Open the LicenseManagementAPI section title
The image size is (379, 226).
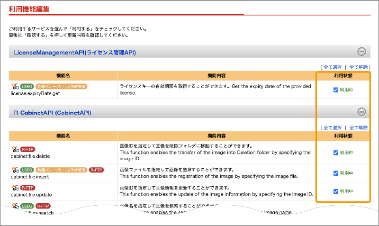coord(75,53)
